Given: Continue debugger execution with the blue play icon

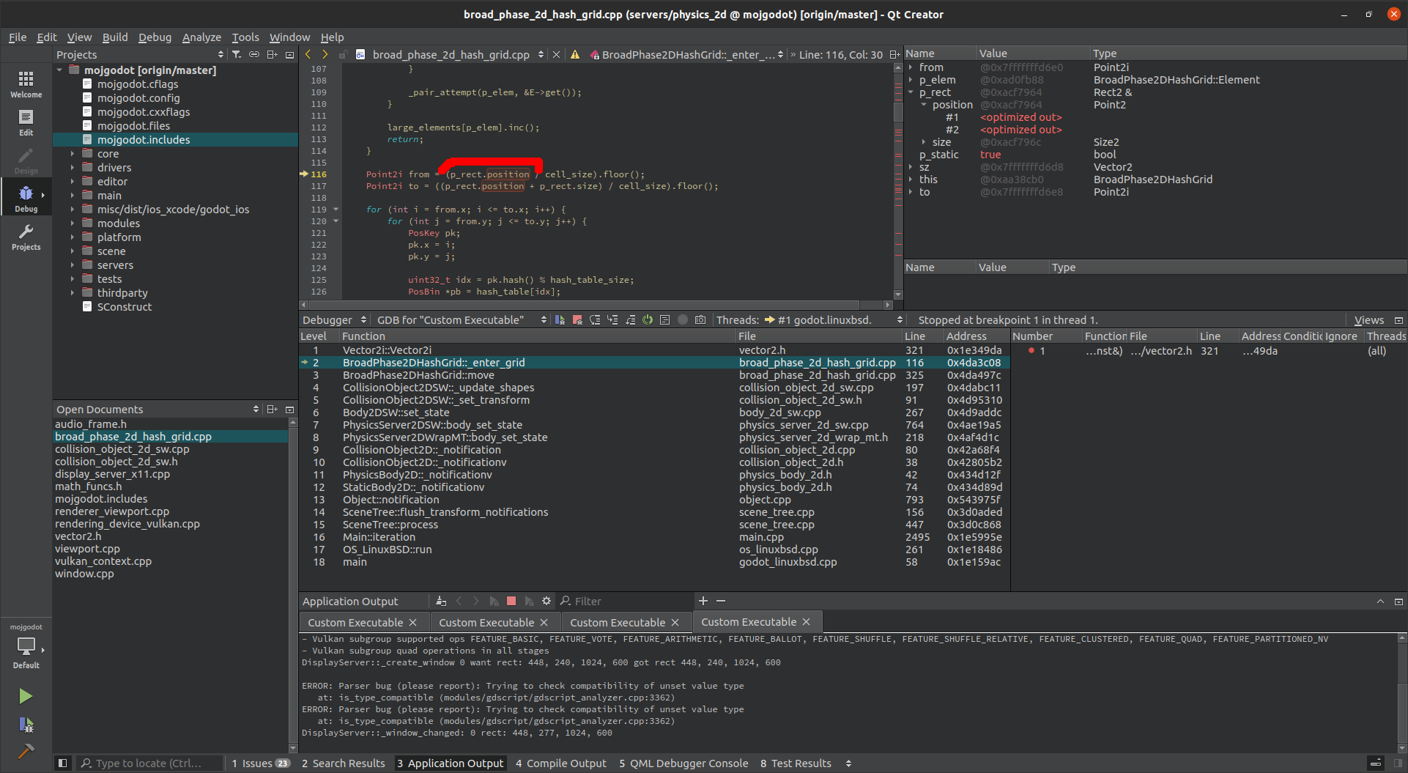Looking at the screenshot, I should pyautogui.click(x=560, y=319).
